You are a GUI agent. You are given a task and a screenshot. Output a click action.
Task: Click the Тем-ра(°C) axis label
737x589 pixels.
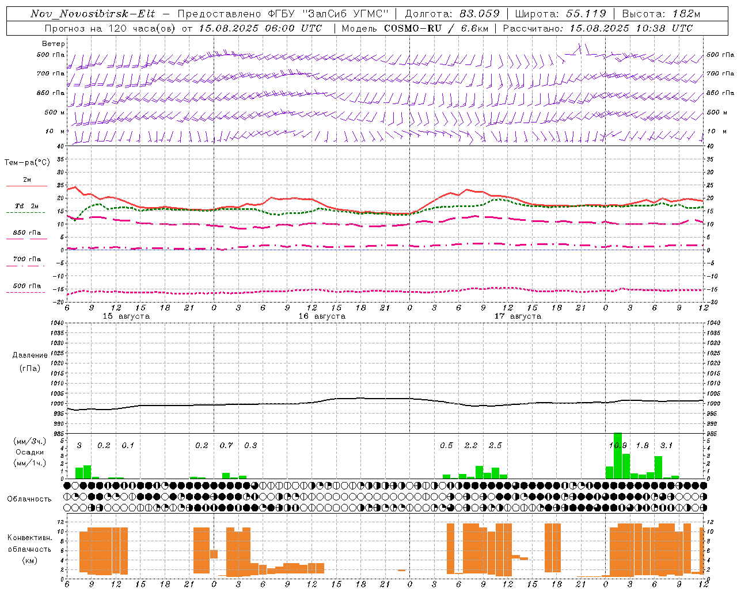pos(27,163)
